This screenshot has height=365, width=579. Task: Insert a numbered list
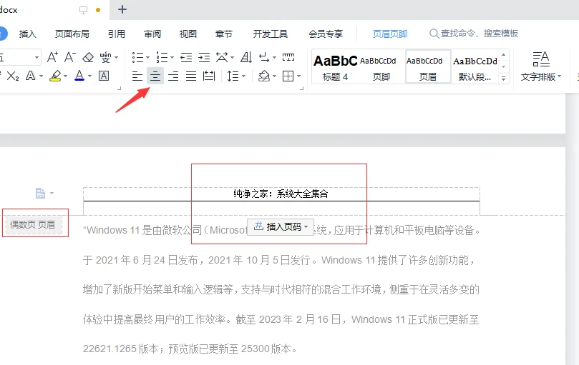pyautogui.click(x=162, y=58)
